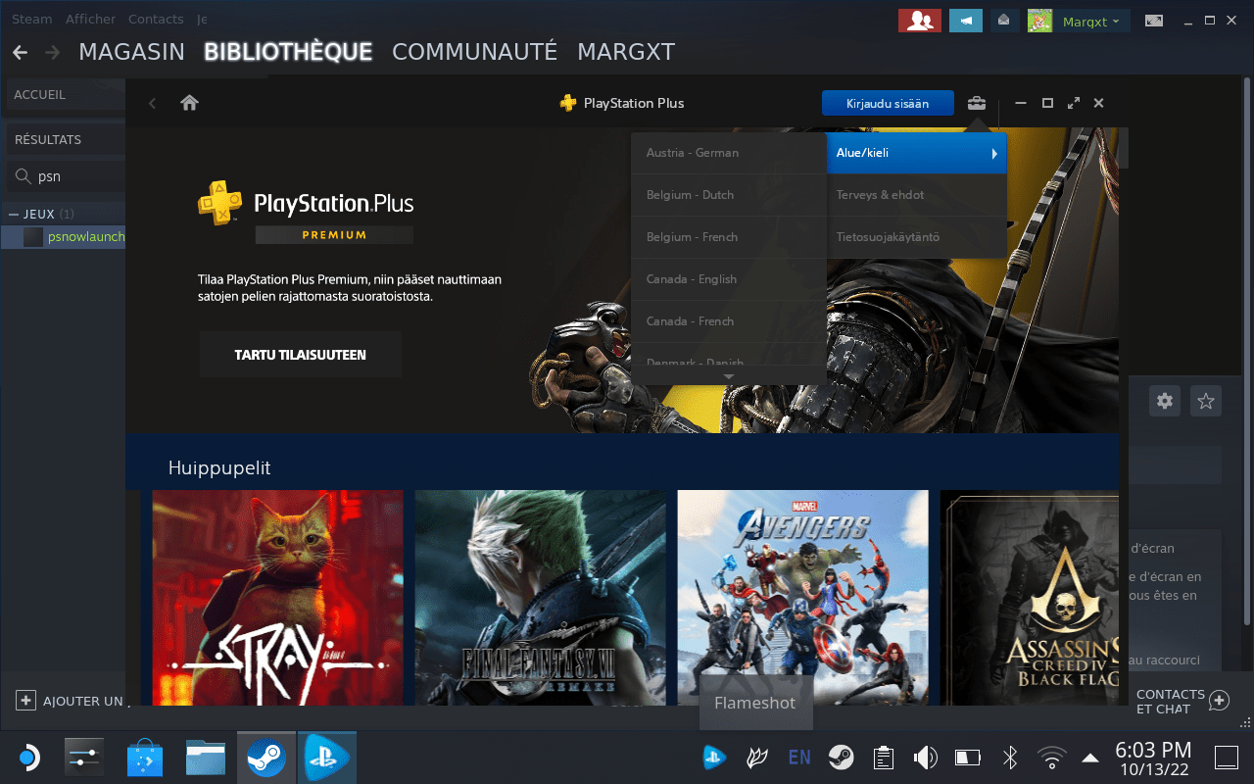The height and width of the screenshot is (784, 1254).
Task: Open volume control tray icon
Action: [925, 758]
